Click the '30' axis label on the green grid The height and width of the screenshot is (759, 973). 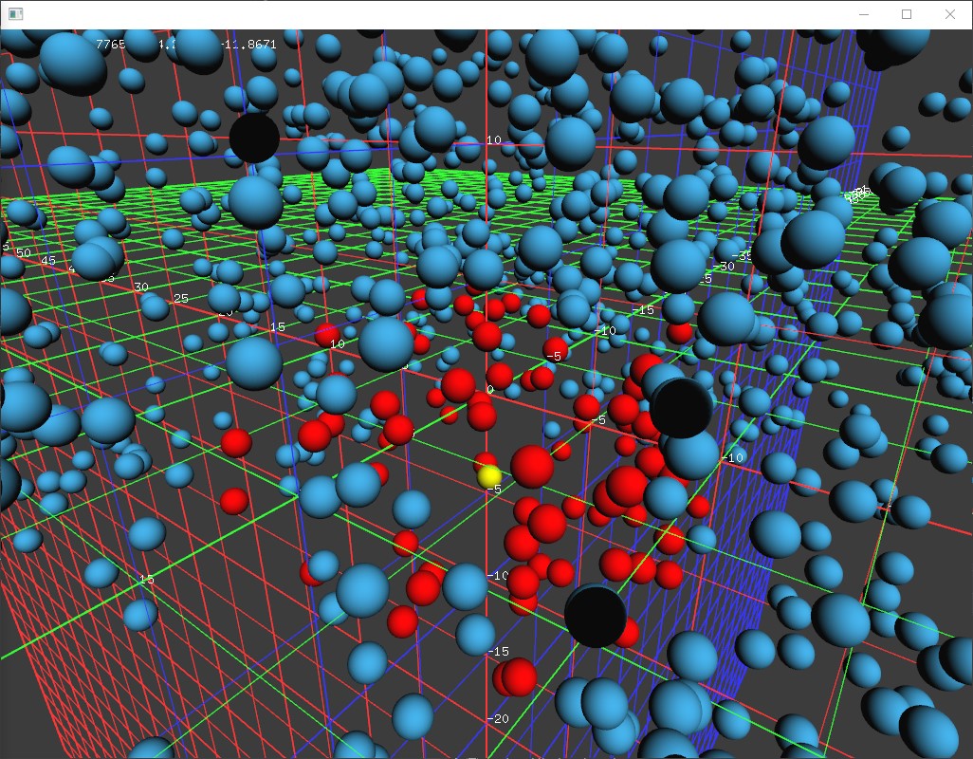pos(141,287)
